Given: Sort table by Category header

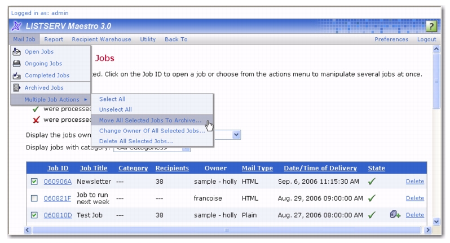Looking at the screenshot, I should pos(133,168).
